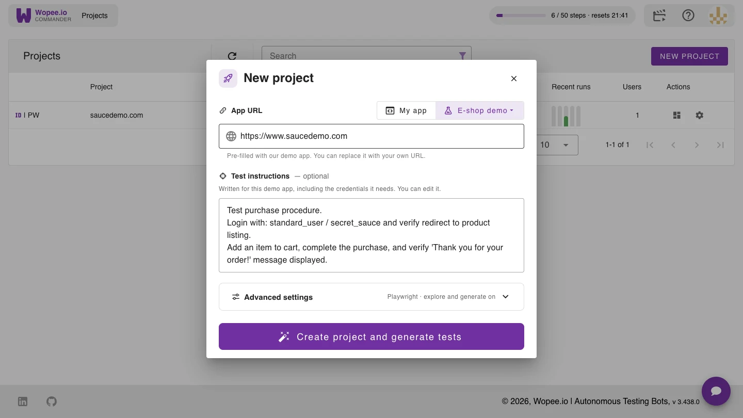Click 'Playwright · explore and generate on' text
Screen dimensions: 743x418
pyautogui.click(x=441, y=297)
